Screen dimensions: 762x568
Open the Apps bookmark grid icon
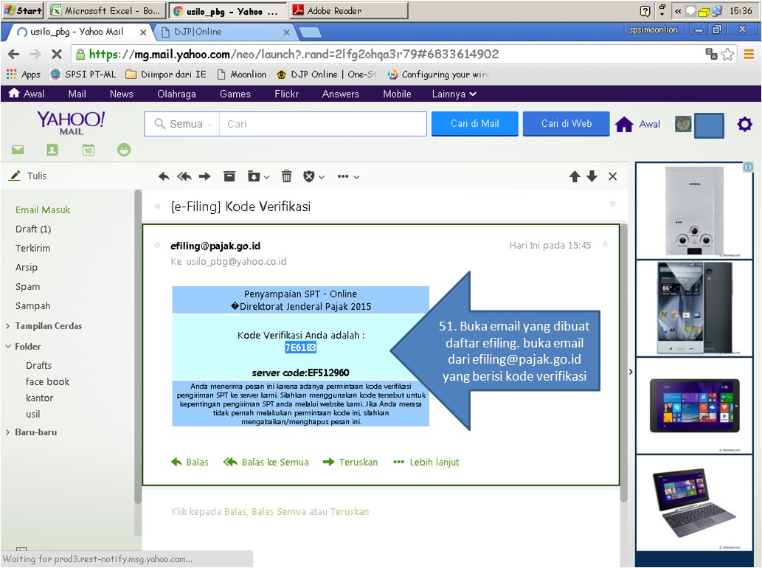[x=11, y=75]
